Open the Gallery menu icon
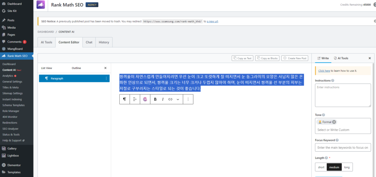Screen dimensions: 376x177 pos(4,148)
